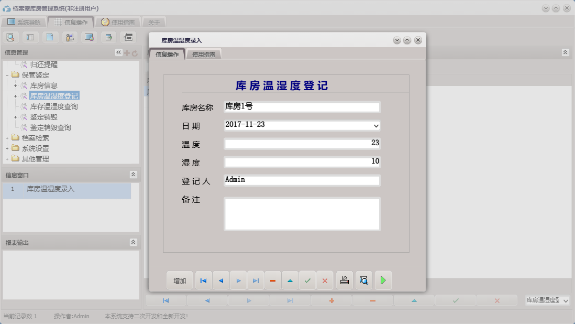Screen dimensions: 575x324
Task: Click the blue document icon in the main toolbar
Action: [x=50, y=37]
